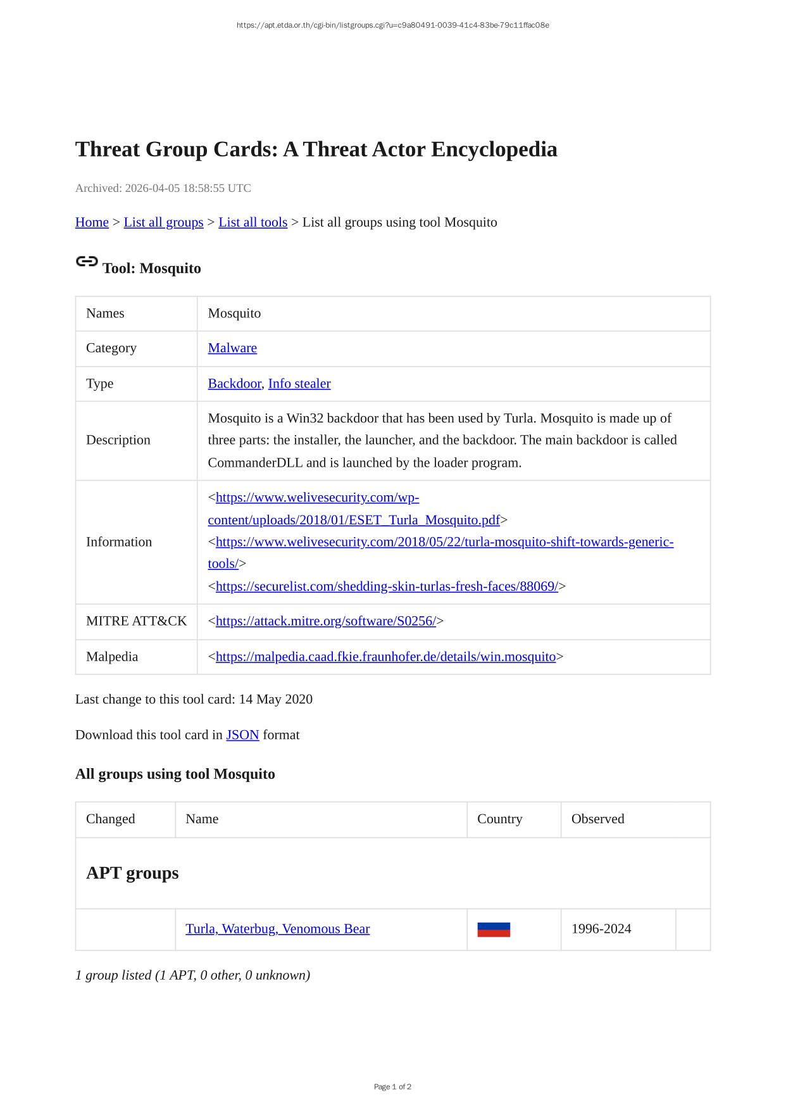
Task: Open securelist shedding-skin-turlas link
Action: (387, 586)
